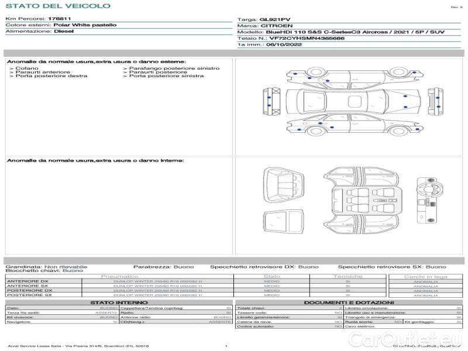Click the trunk interior diagram at top left
This screenshot has height=351, width=468.
tap(282, 181)
